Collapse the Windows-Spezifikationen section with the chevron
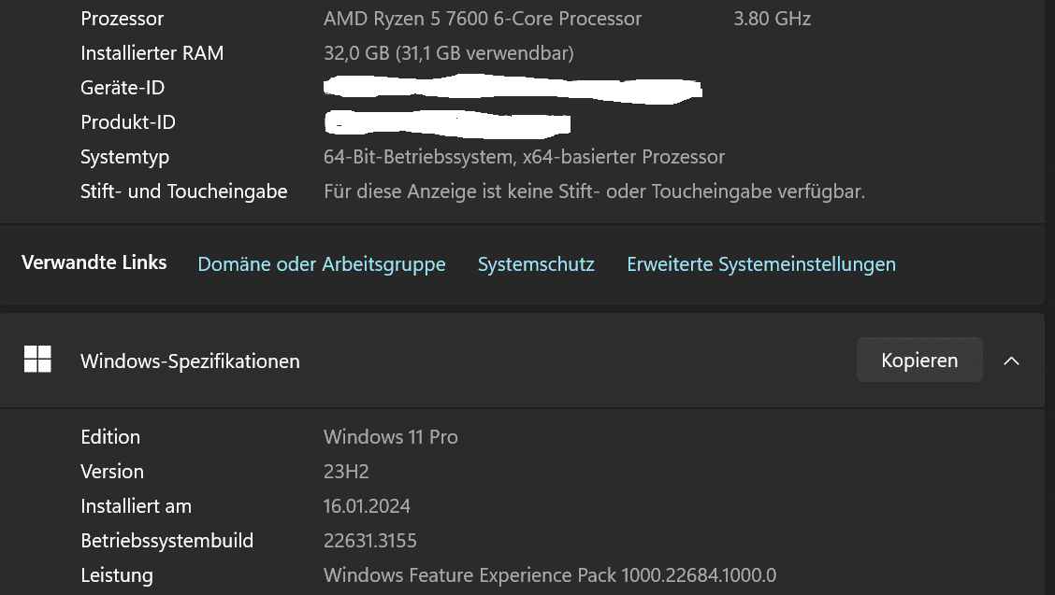Image resolution: width=1055 pixels, height=595 pixels. (1011, 361)
